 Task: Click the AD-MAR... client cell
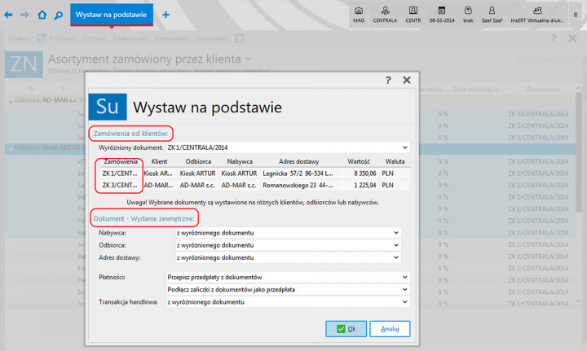(158, 186)
